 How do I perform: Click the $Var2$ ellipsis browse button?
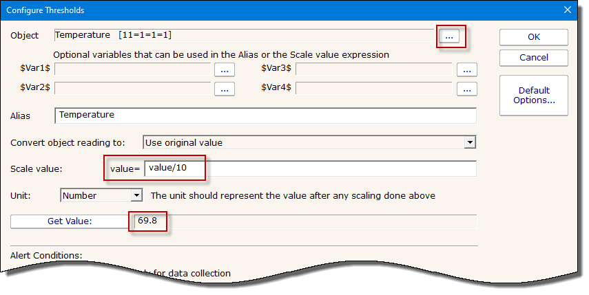click(225, 88)
